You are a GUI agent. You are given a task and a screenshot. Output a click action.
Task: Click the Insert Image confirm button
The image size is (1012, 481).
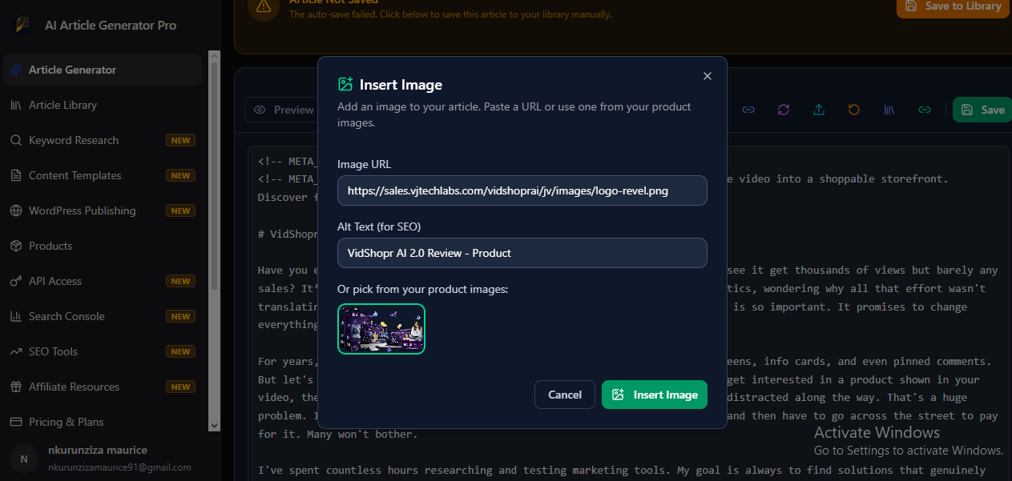655,395
